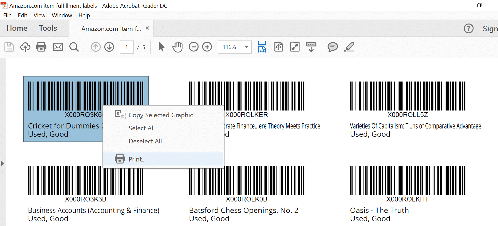Minimize the Acrobat Reader window
498x226 pixels.
(458, 5)
